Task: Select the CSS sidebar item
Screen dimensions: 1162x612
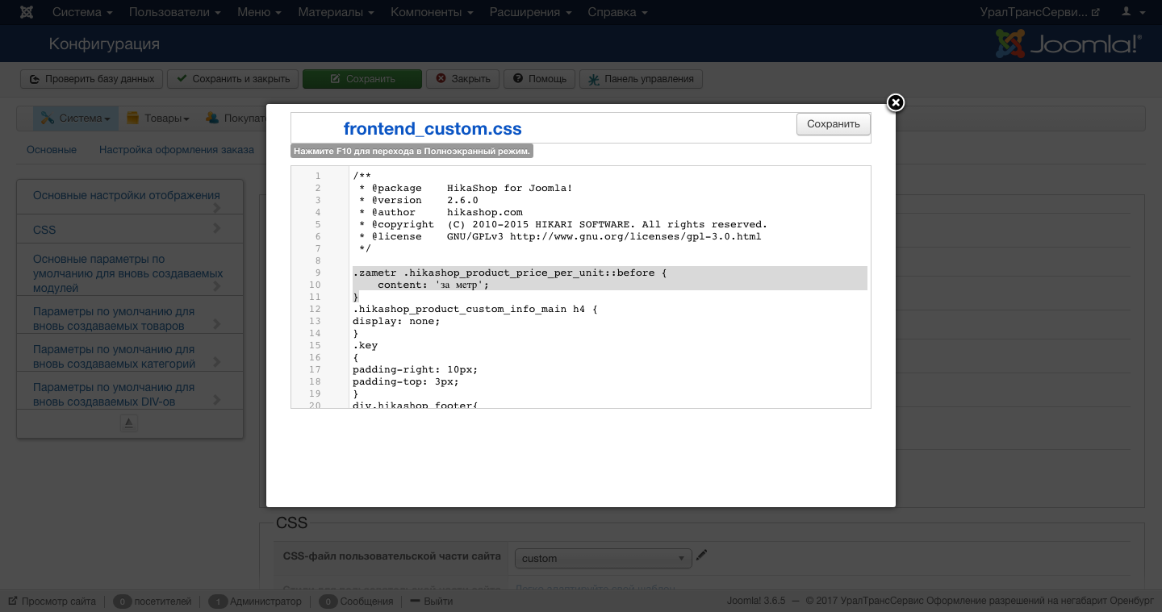Action: pos(130,229)
